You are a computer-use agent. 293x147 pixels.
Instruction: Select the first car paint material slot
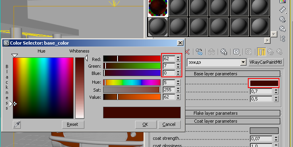pos(158,8)
